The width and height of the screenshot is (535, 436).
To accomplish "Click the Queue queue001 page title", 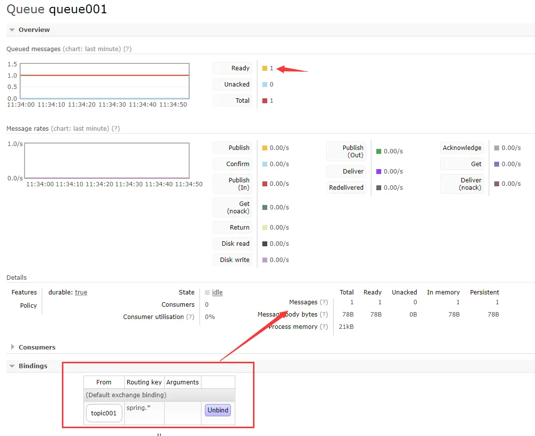I will point(56,9).
